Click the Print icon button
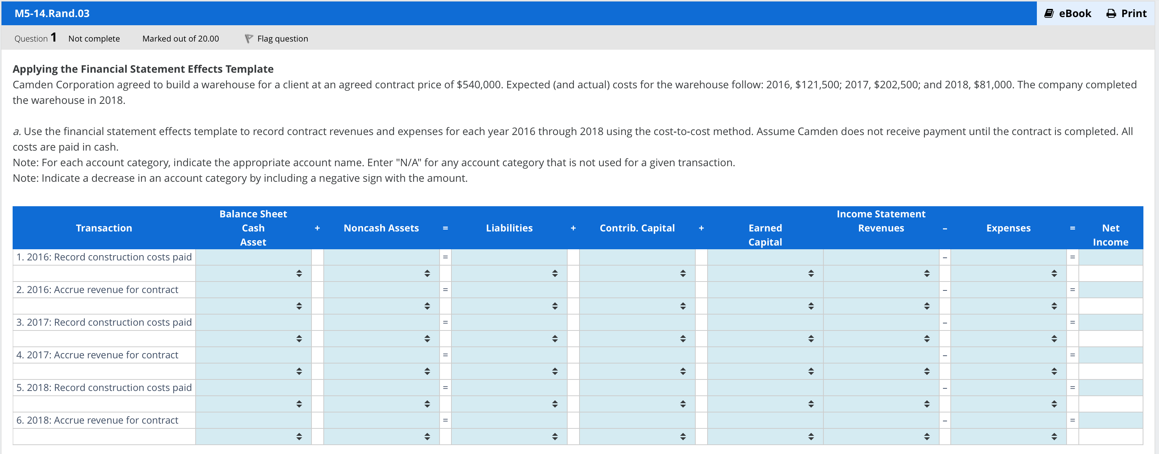 coord(1111,13)
